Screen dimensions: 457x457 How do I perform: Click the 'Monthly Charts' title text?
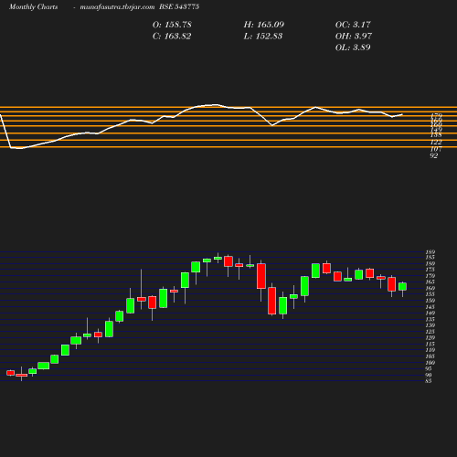(34, 7)
